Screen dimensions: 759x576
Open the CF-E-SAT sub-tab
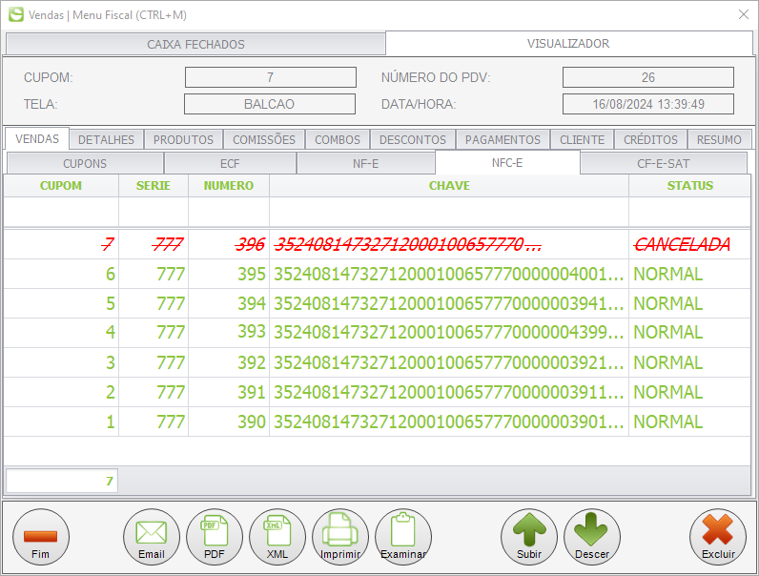coord(663,164)
